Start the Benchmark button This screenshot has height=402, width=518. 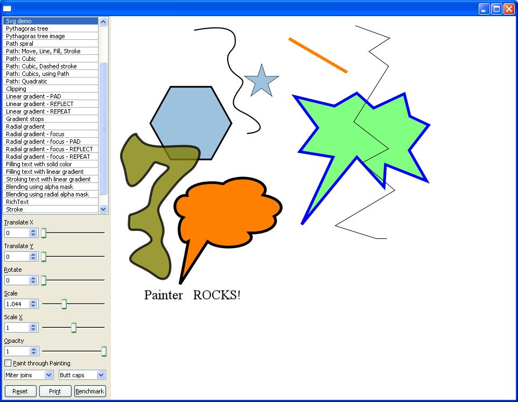point(90,391)
